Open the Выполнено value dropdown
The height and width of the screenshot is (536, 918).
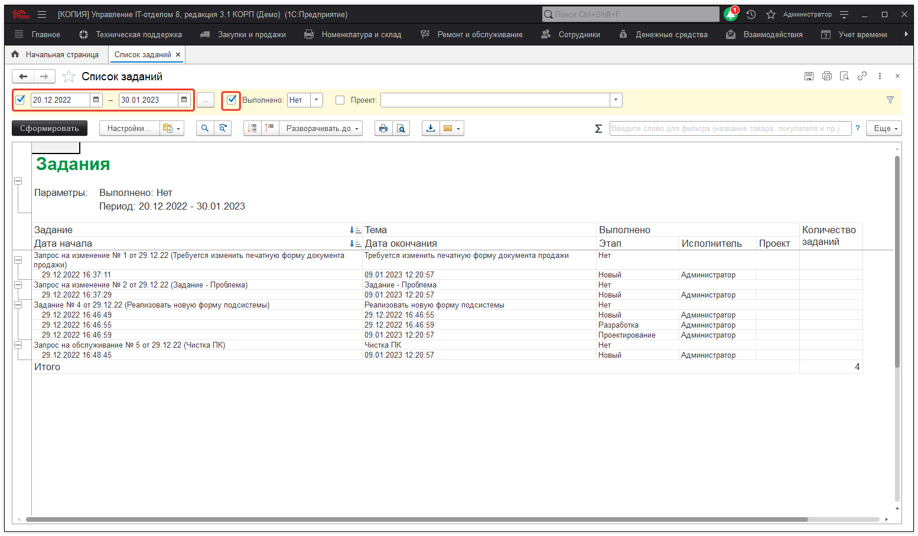(x=317, y=100)
